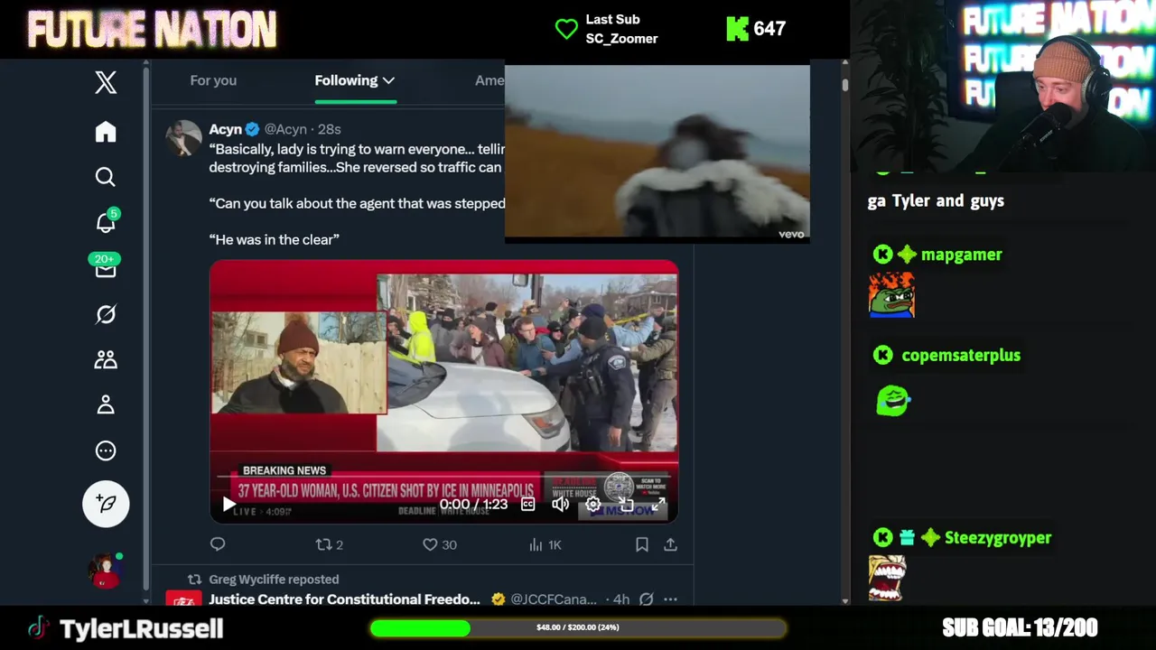Screen dimensions: 1156x650
Task: Open Explore search magnifier icon
Action: (106, 177)
